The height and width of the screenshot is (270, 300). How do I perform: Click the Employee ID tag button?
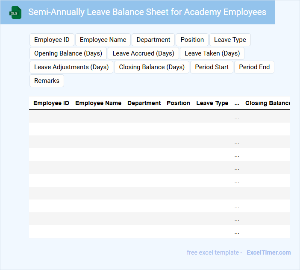coord(52,40)
